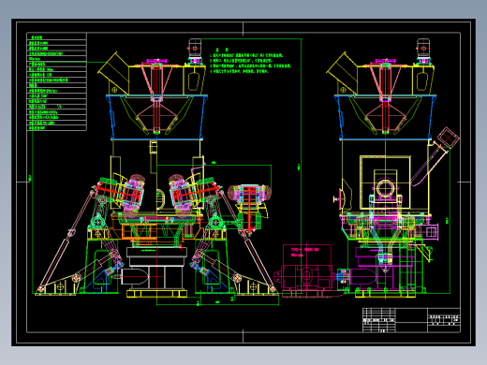
Task: Click the magenta main drive motor outline
Action: point(306,276)
